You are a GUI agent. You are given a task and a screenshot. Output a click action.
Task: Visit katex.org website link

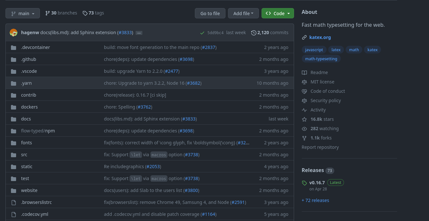coord(320,37)
